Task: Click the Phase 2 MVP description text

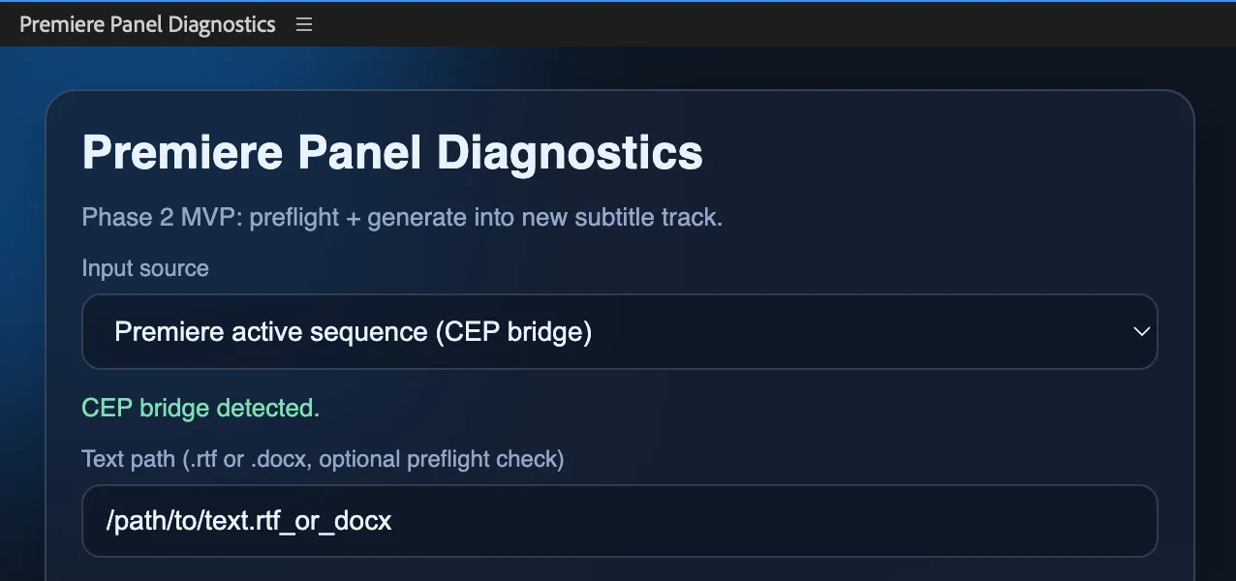Action: (x=402, y=217)
